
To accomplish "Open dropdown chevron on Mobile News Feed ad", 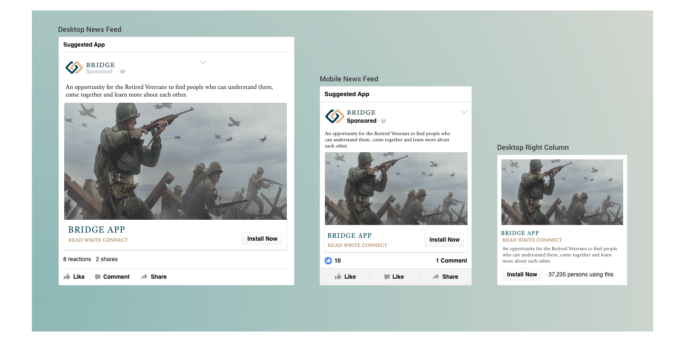I will pyautogui.click(x=464, y=112).
